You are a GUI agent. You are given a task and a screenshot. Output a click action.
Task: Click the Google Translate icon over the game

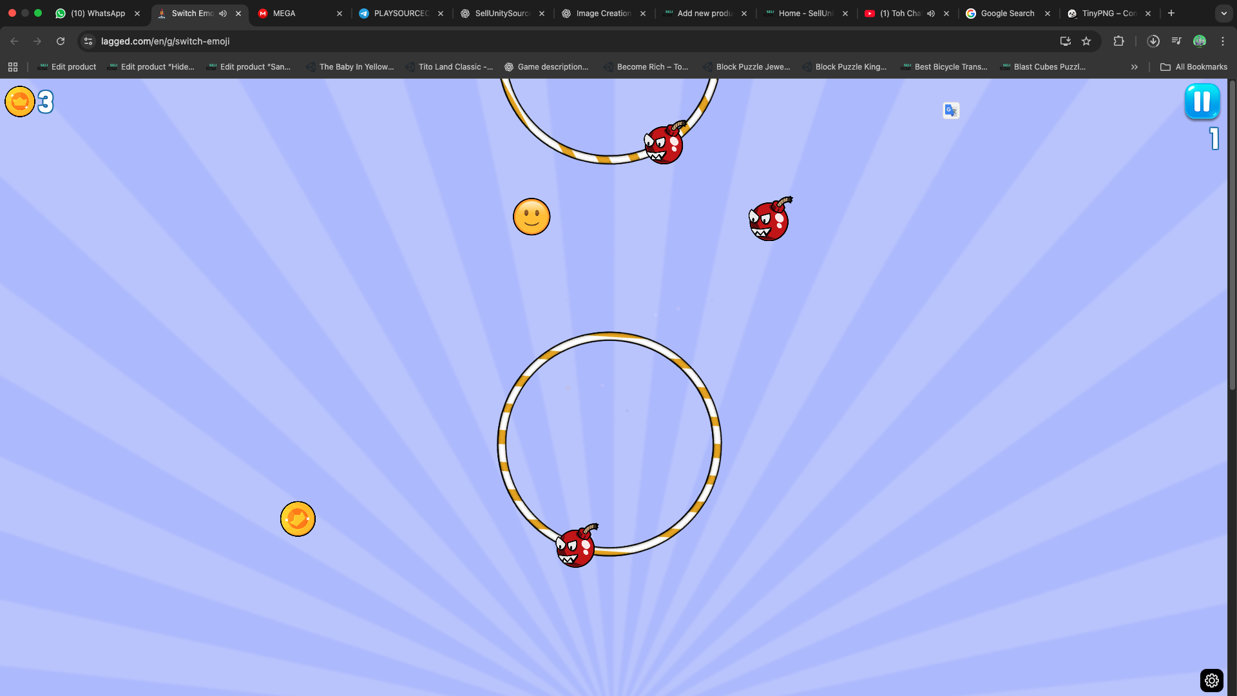point(951,111)
